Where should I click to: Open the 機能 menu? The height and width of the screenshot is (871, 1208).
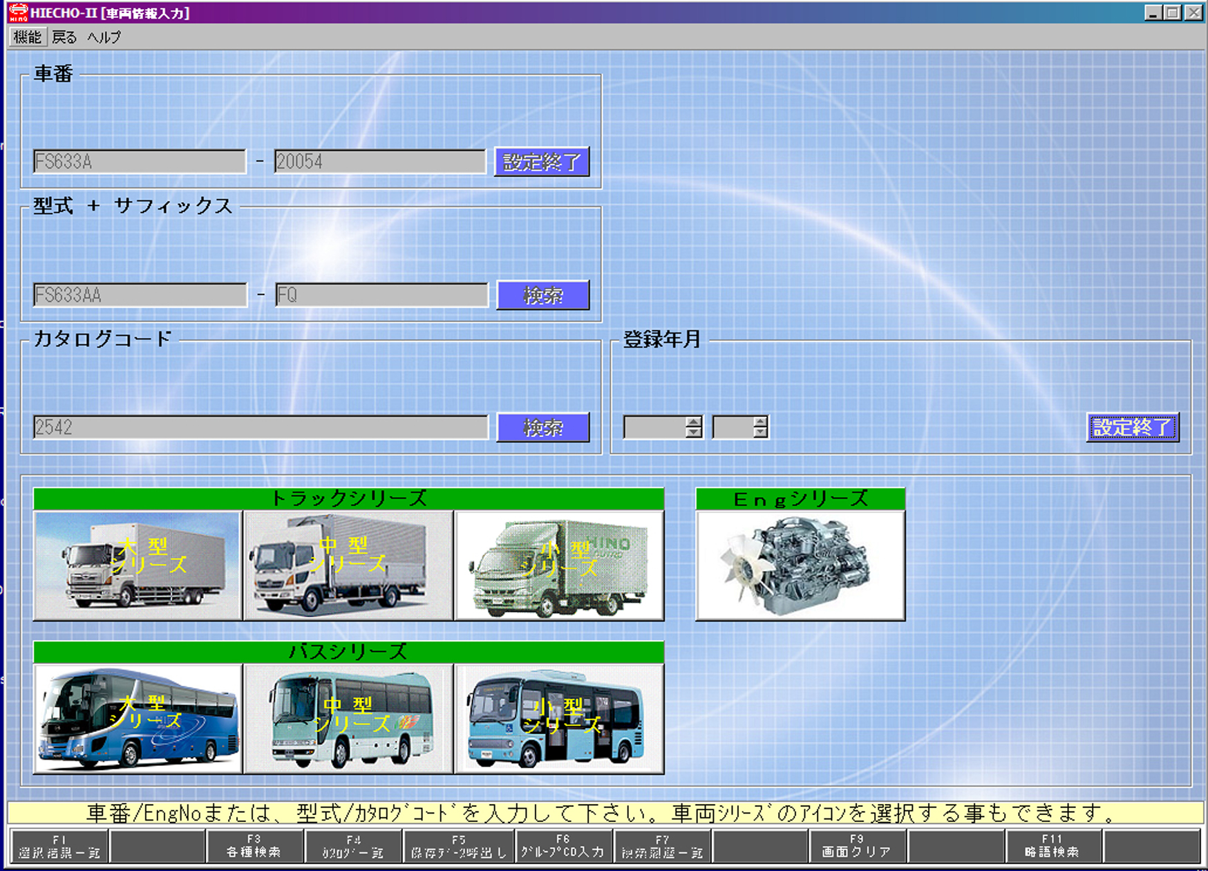coord(28,37)
